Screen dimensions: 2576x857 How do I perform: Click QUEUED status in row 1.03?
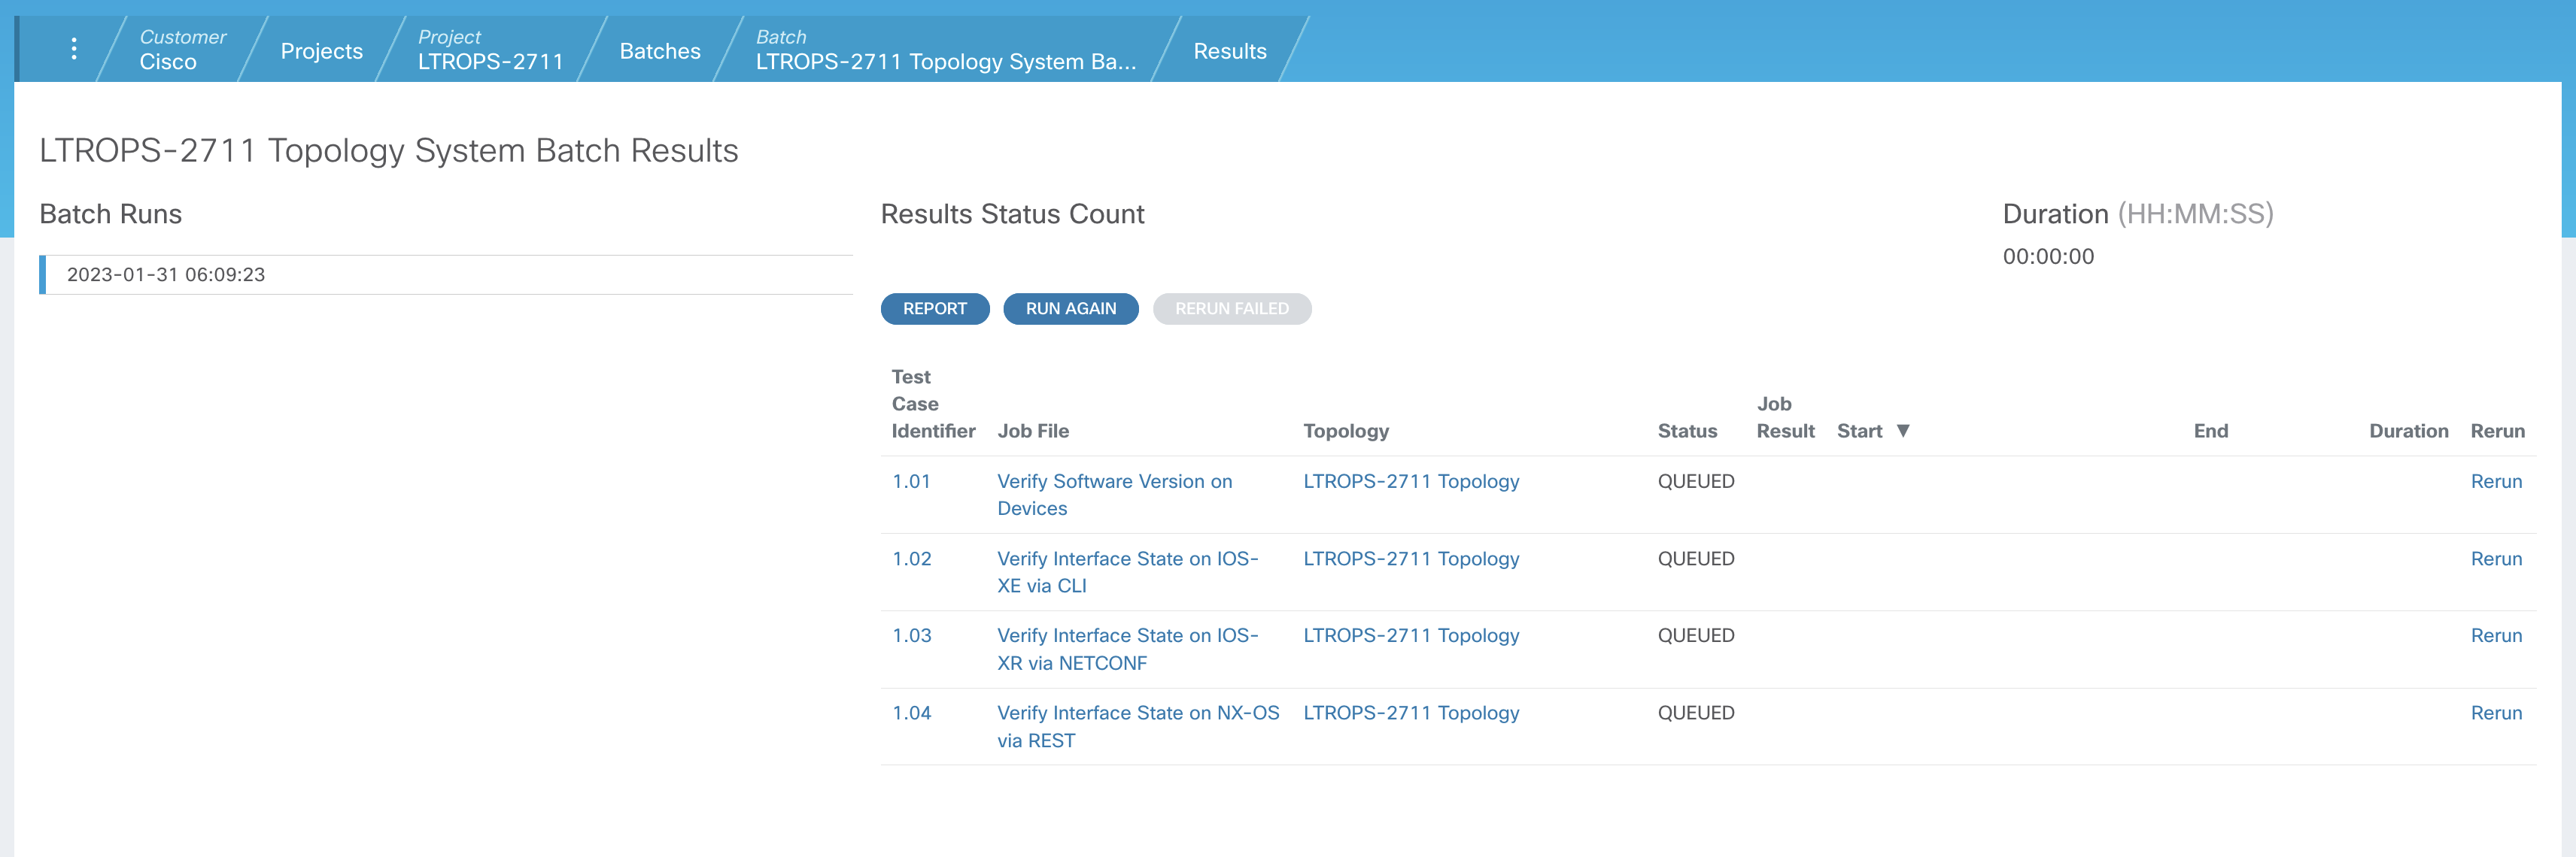pos(1696,635)
